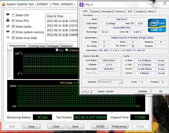Screen dimensions: 169x133
Task: Click the Instructions MMX, SSE list field
Action: click(132, 50)
